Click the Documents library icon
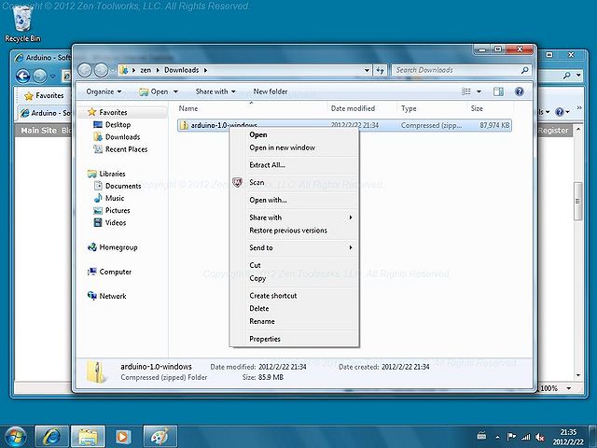The image size is (597, 448). pos(97,186)
